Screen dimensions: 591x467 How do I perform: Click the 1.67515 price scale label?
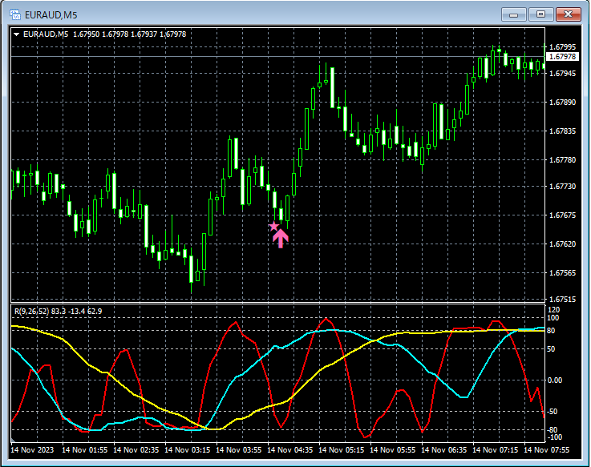562,299
